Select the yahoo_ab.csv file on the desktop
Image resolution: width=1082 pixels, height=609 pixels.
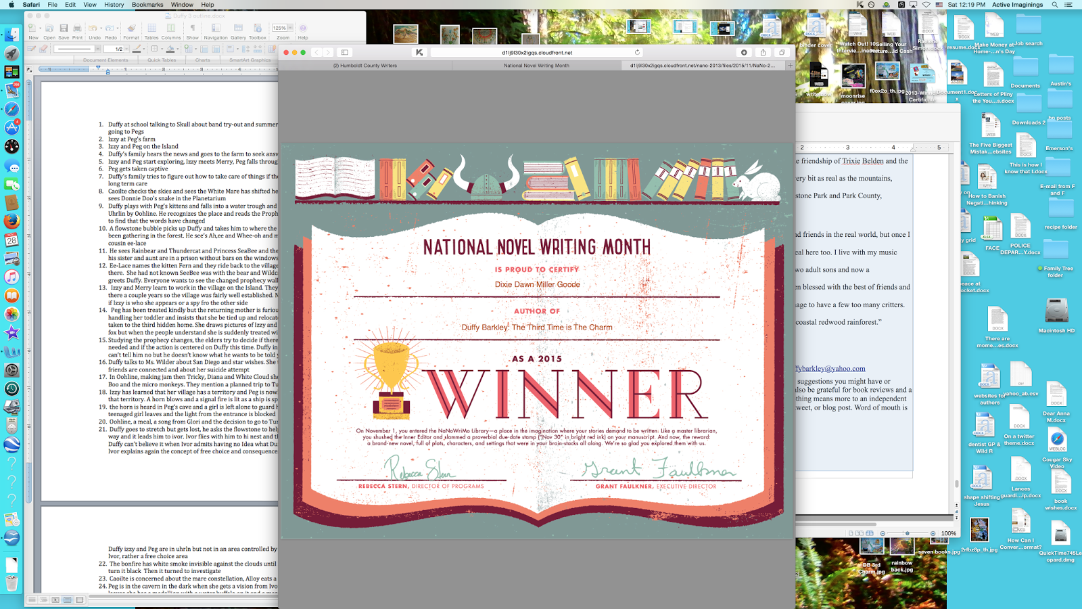point(1020,379)
